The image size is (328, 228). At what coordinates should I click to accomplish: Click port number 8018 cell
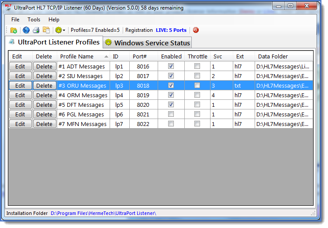[143, 86]
